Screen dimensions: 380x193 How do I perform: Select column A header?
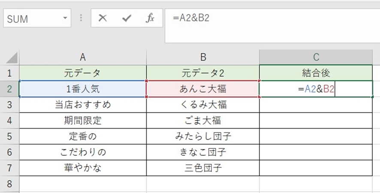click(x=83, y=57)
